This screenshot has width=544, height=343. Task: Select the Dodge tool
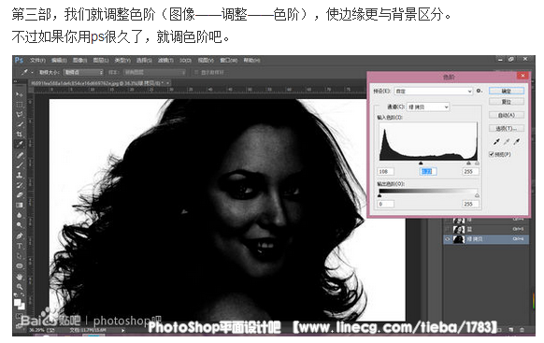(20, 225)
